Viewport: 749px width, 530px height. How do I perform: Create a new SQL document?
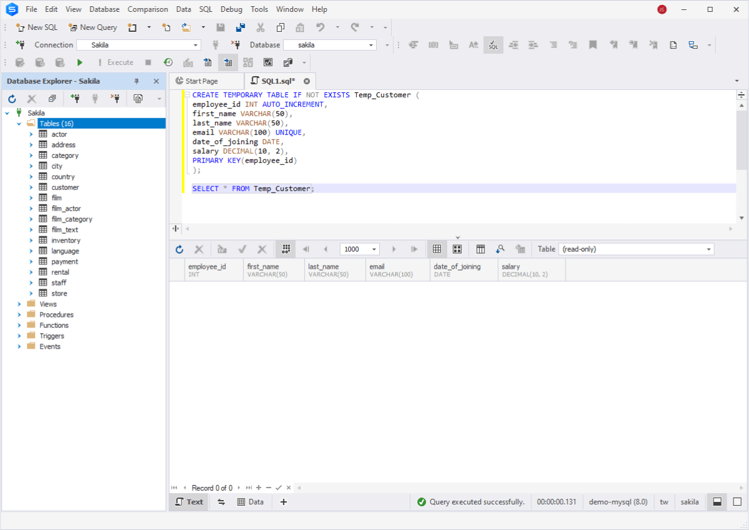pos(36,27)
